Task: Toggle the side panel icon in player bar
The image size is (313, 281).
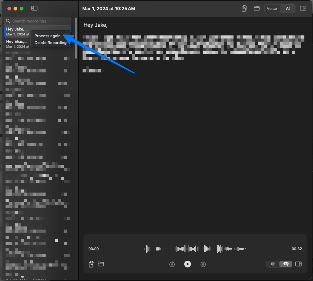Action: tap(298, 264)
